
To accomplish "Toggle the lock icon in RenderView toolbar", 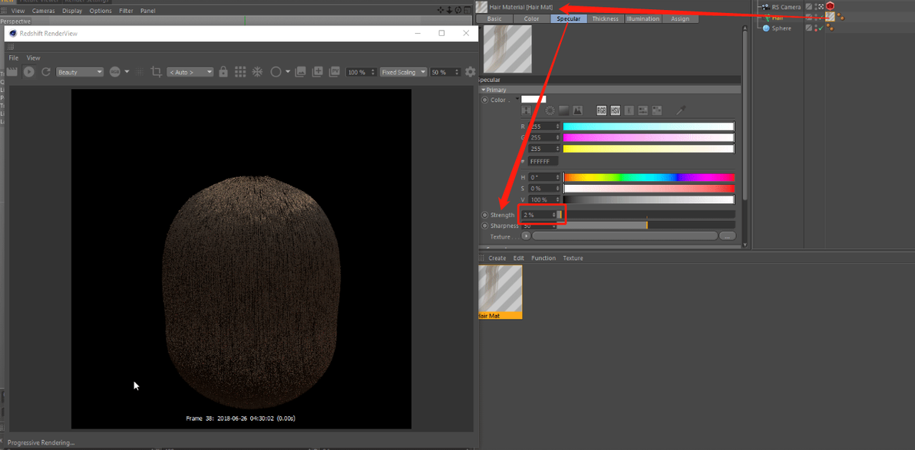I will pos(223,72).
